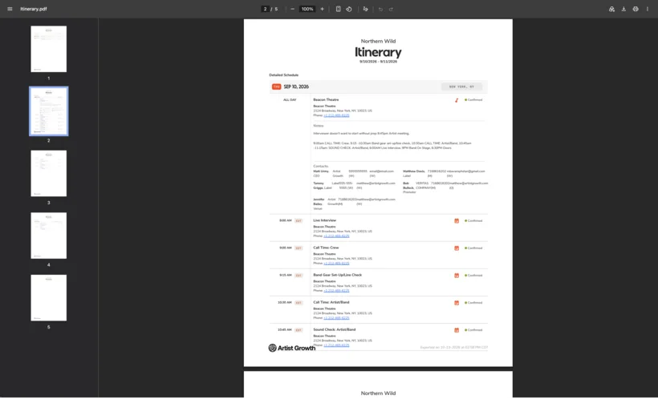The image size is (658, 411).
Task: Open page 4 thumbnail
Action: pos(49,236)
